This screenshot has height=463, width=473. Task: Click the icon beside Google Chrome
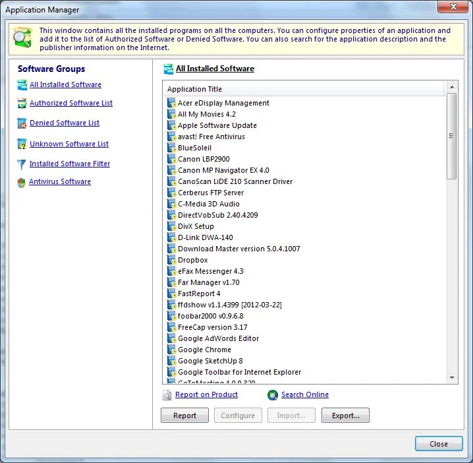171,350
